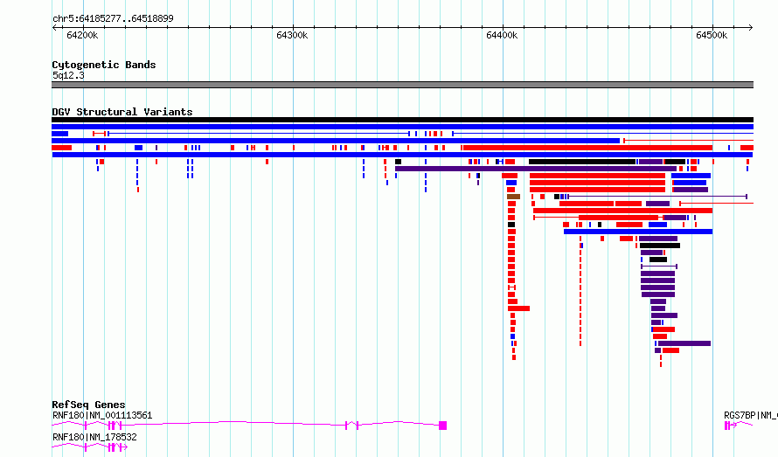
Task: Open the RNF180|NM_001113561 gene label
Action: 102,415
